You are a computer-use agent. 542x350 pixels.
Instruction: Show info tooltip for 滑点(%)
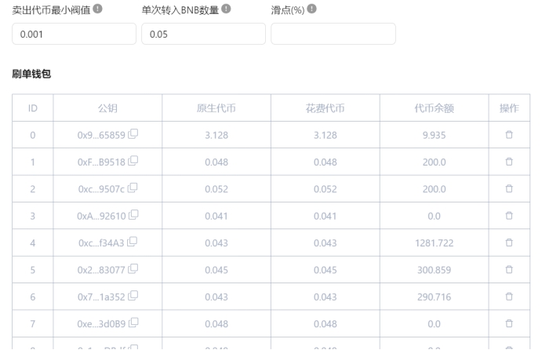312,9
